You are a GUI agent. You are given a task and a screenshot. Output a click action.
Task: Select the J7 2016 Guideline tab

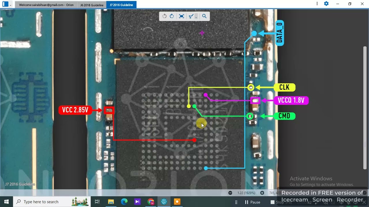[121, 5]
